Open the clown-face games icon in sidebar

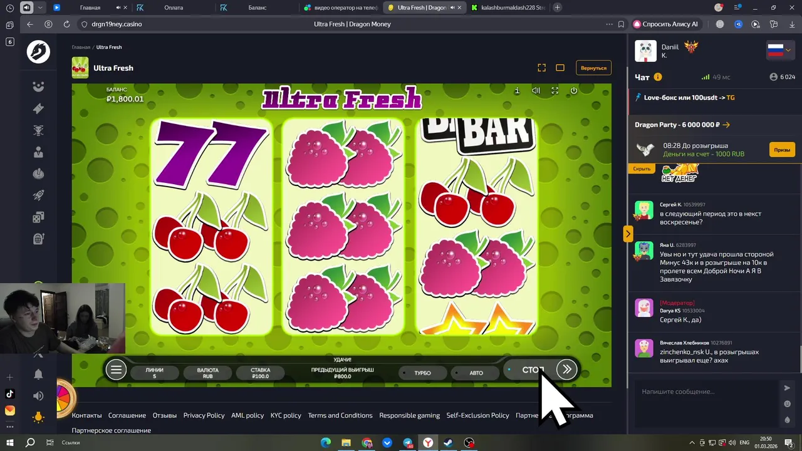(x=38, y=86)
